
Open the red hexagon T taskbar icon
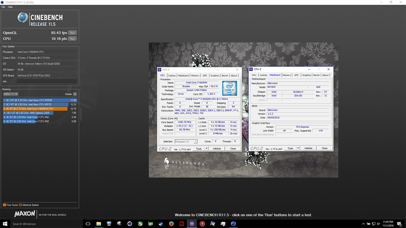point(202,224)
